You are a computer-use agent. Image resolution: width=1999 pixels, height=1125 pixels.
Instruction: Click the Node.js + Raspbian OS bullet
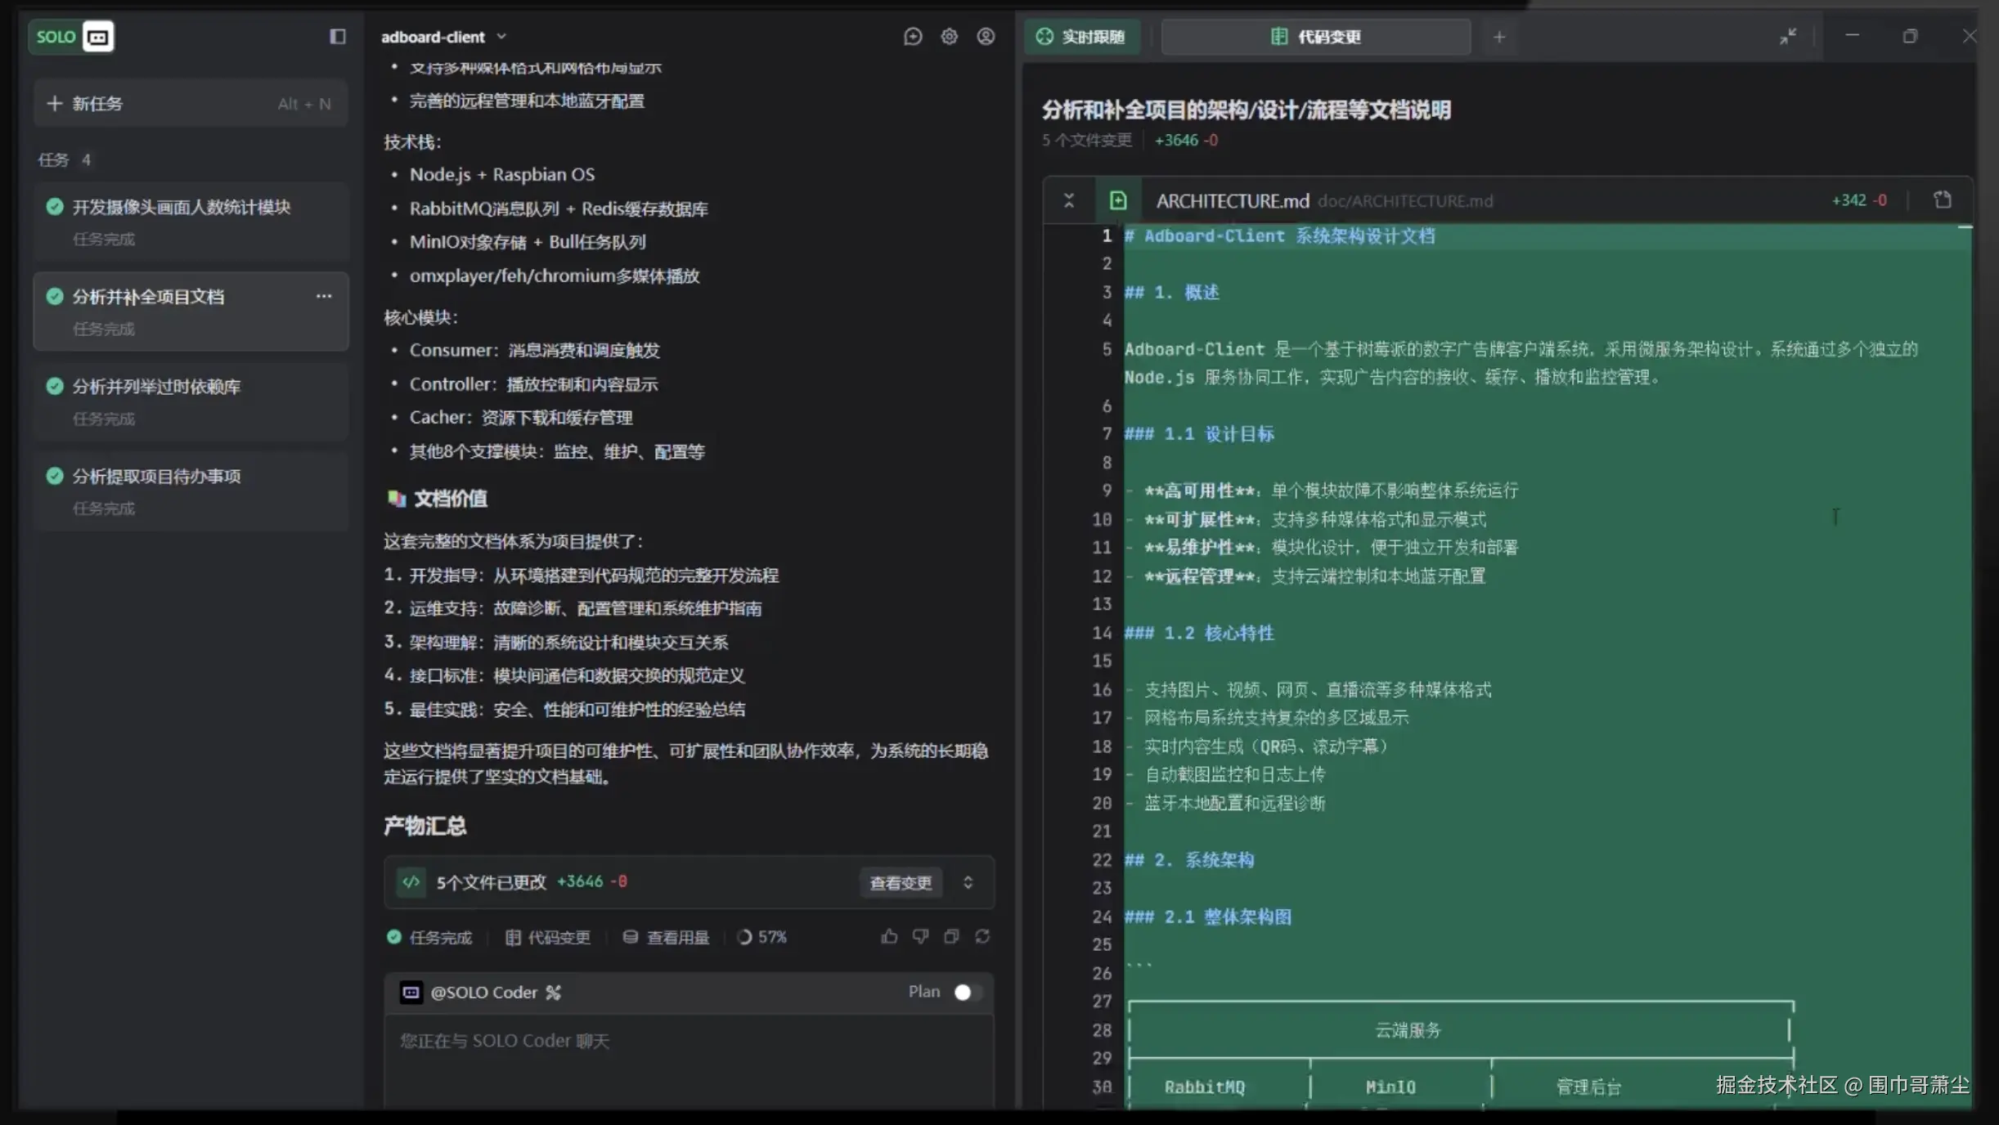click(502, 175)
